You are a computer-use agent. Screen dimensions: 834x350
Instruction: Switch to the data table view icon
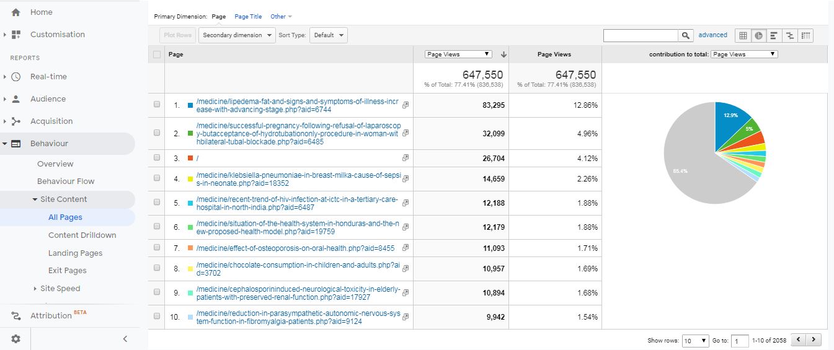coord(743,35)
